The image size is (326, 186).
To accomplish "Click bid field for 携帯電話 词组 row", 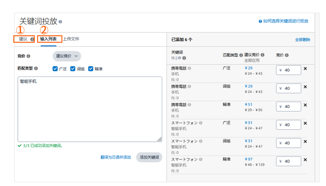I will point(289,88).
